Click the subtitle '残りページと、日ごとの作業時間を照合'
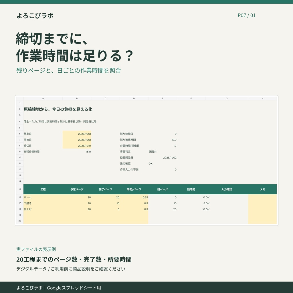 point(69,71)
